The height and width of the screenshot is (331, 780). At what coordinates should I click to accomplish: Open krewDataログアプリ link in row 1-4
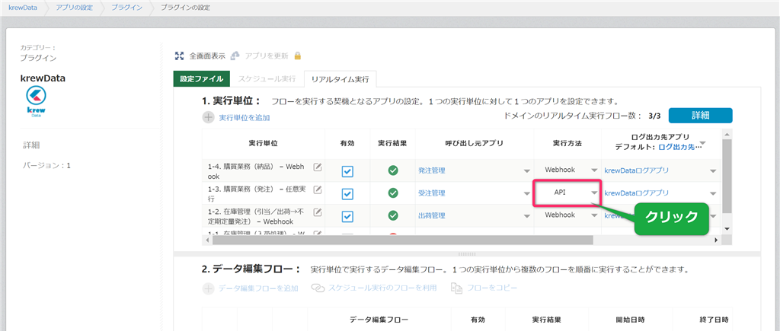pyautogui.click(x=636, y=170)
